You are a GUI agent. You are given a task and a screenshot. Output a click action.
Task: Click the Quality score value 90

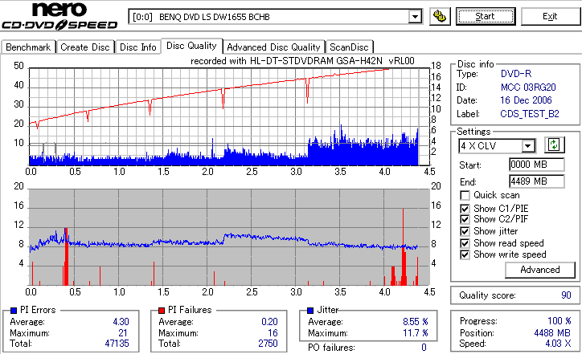(566, 295)
